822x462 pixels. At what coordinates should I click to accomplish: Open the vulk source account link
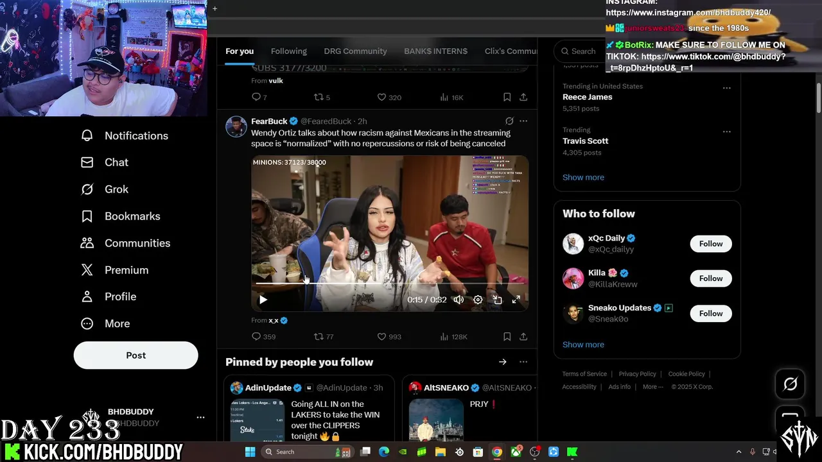[x=275, y=81]
